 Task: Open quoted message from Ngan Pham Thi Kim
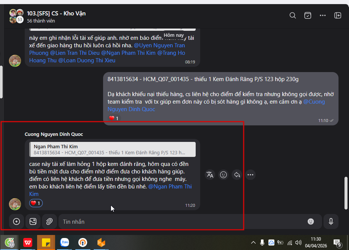112,149
